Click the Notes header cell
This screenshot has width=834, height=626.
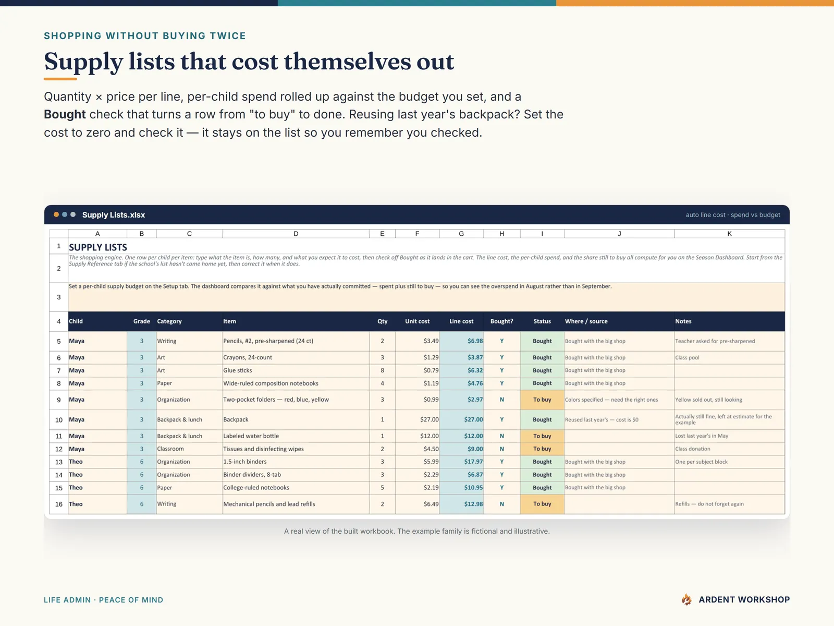[730, 321]
